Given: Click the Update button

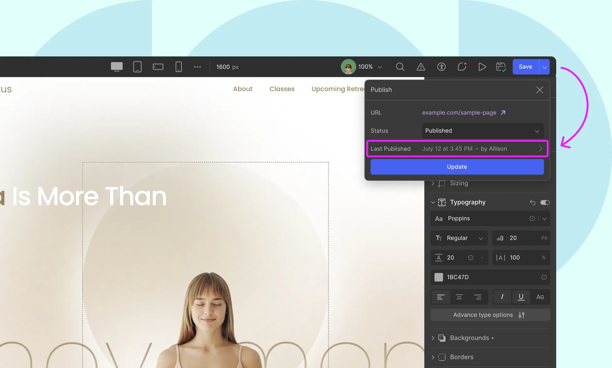Looking at the screenshot, I should [457, 167].
